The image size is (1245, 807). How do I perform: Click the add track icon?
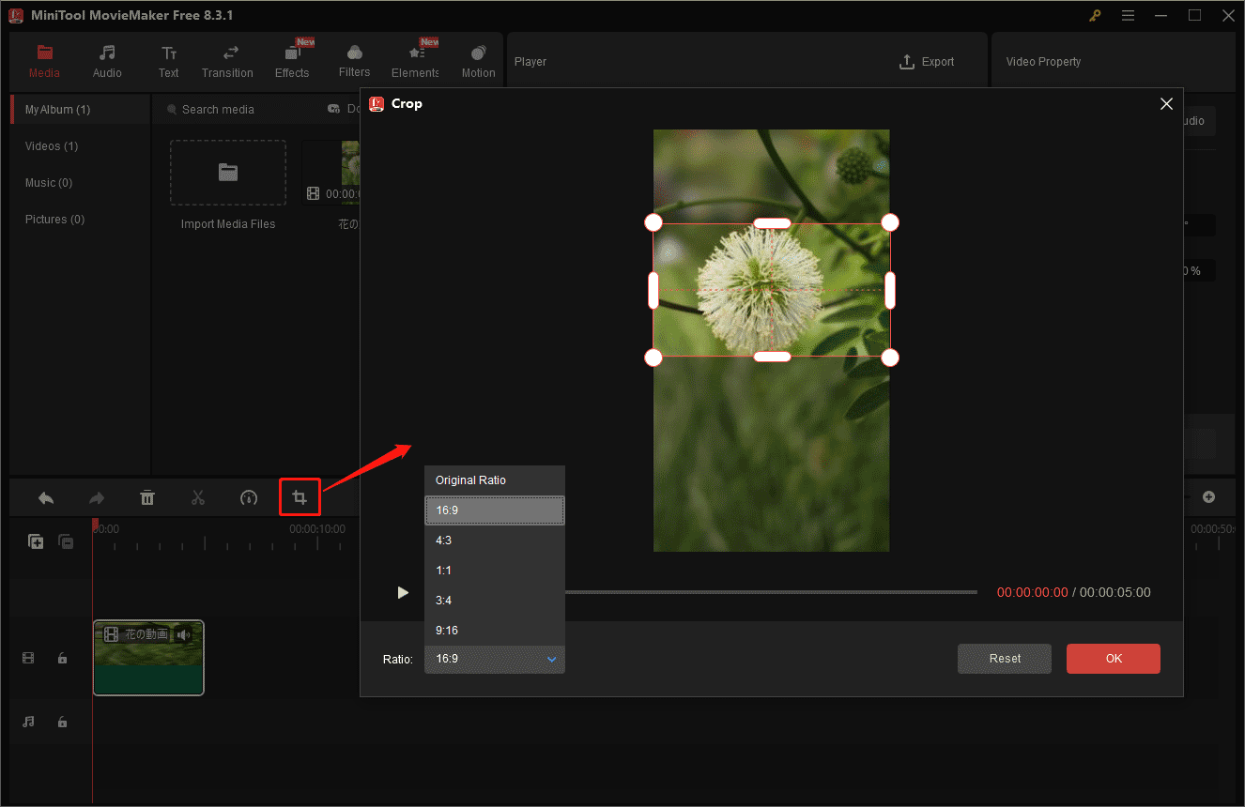tap(36, 541)
